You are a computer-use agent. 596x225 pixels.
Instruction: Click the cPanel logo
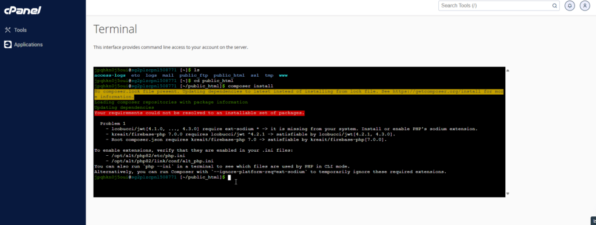point(23,10)
